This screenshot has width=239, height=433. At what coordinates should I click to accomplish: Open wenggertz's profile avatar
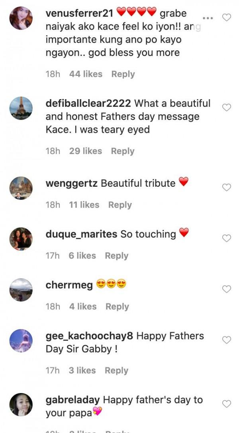tap(21, 188)
